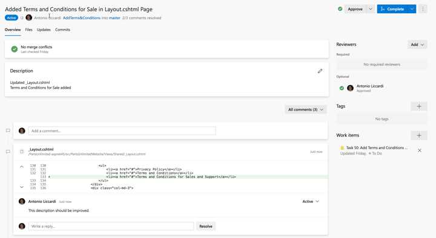
Task: Switch to the Files tab
Action: click(28, 30)
